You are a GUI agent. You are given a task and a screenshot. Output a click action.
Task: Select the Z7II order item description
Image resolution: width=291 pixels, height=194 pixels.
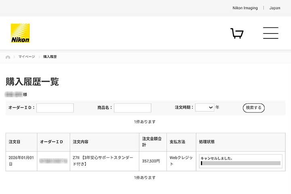tap(103, 161)
